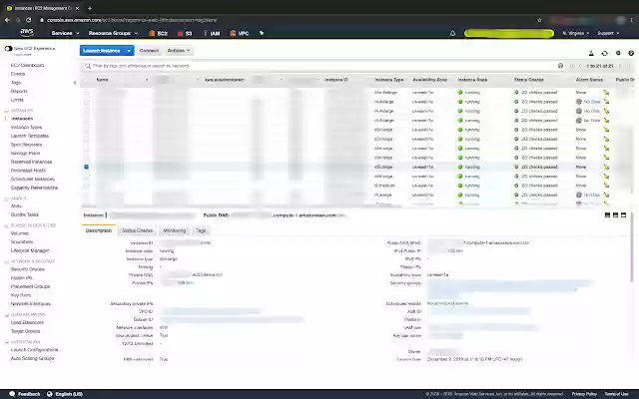Image resolution: width=639 pixels, height=399 pixels.
Task: Open the VPC shortcut in the top bar
Action: (x=240, y=33)
